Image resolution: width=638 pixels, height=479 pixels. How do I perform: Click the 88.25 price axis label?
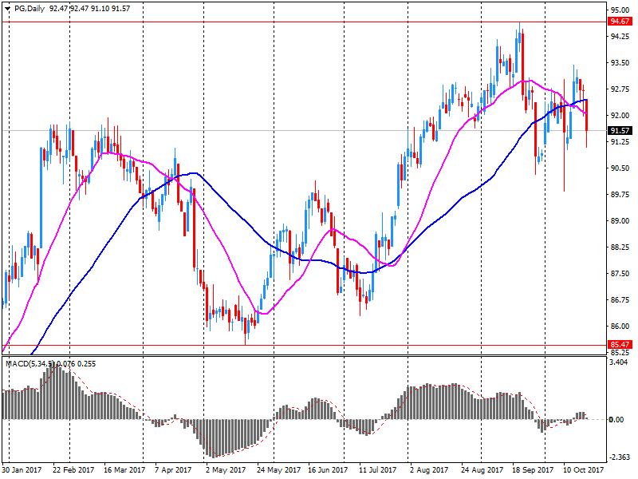[x=620, y=247]
